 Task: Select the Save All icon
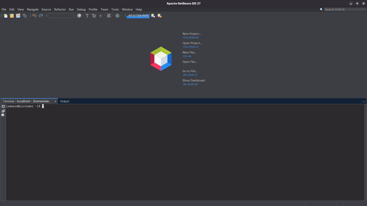pyautogui.click(x=25, y=16)
